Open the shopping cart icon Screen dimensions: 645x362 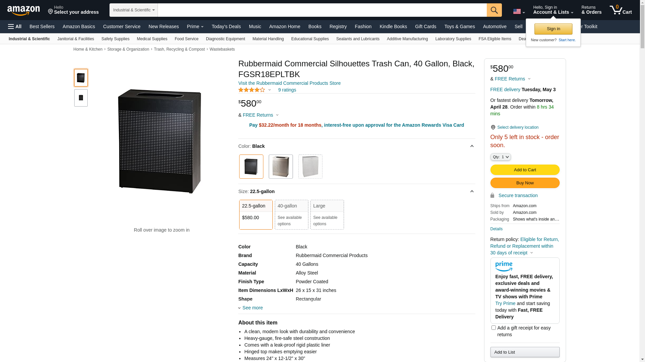coord(620,10)
